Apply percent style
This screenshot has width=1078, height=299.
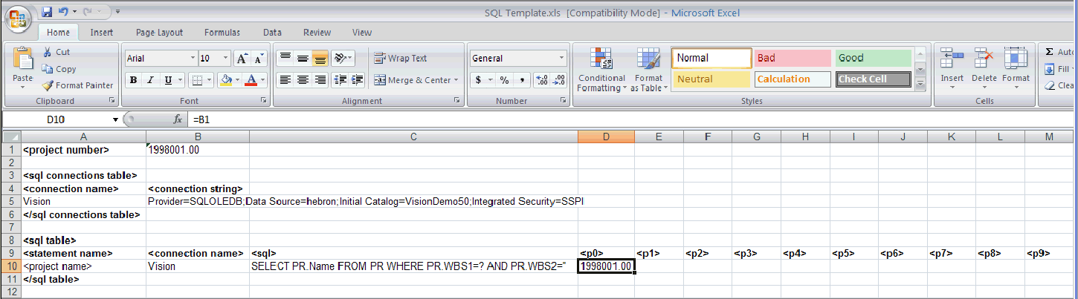504,80
